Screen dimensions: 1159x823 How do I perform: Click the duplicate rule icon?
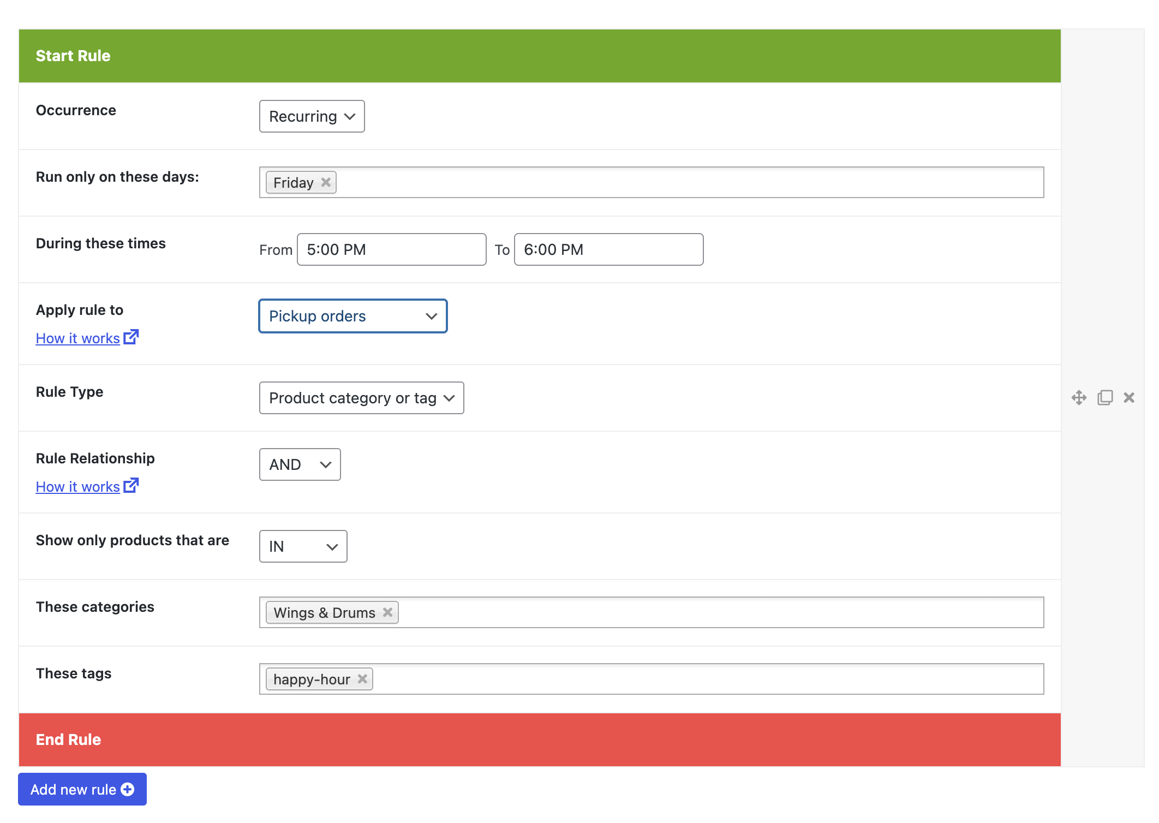[1105, 397]
